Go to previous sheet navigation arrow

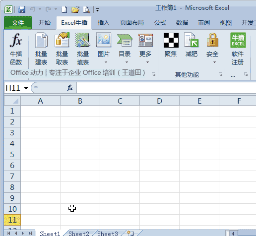point(16,233)
